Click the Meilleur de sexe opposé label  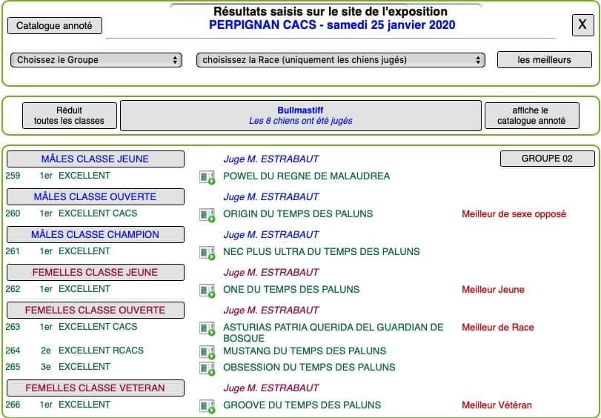tap(514, 214)
